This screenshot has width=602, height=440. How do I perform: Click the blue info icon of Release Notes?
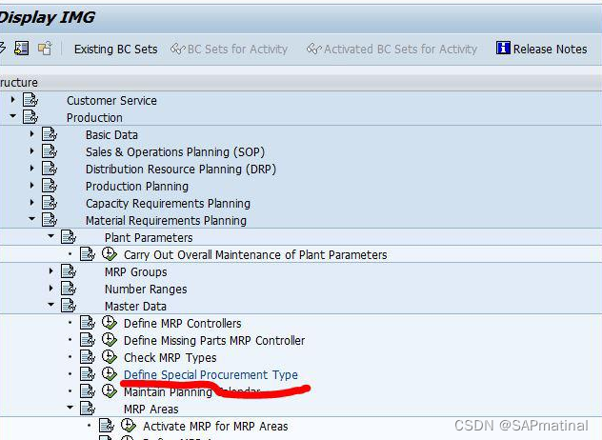(x=503, y=48)
